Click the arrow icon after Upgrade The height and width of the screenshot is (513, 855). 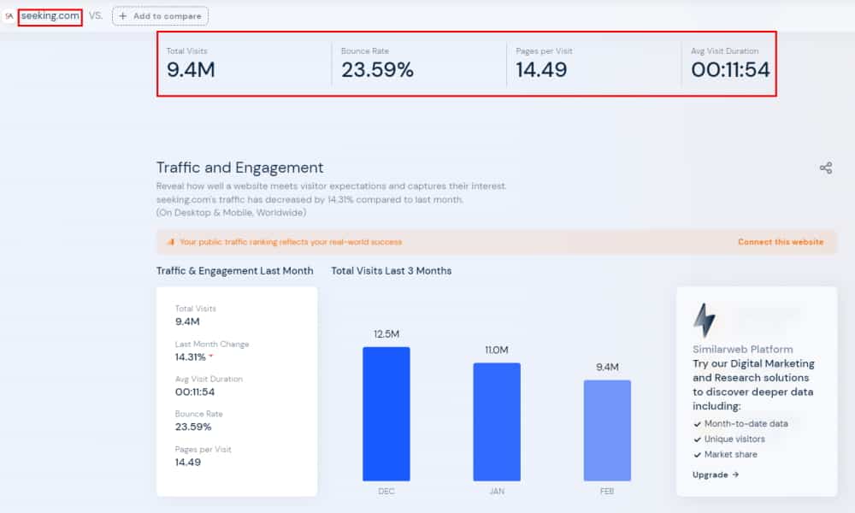coord(735,475)
